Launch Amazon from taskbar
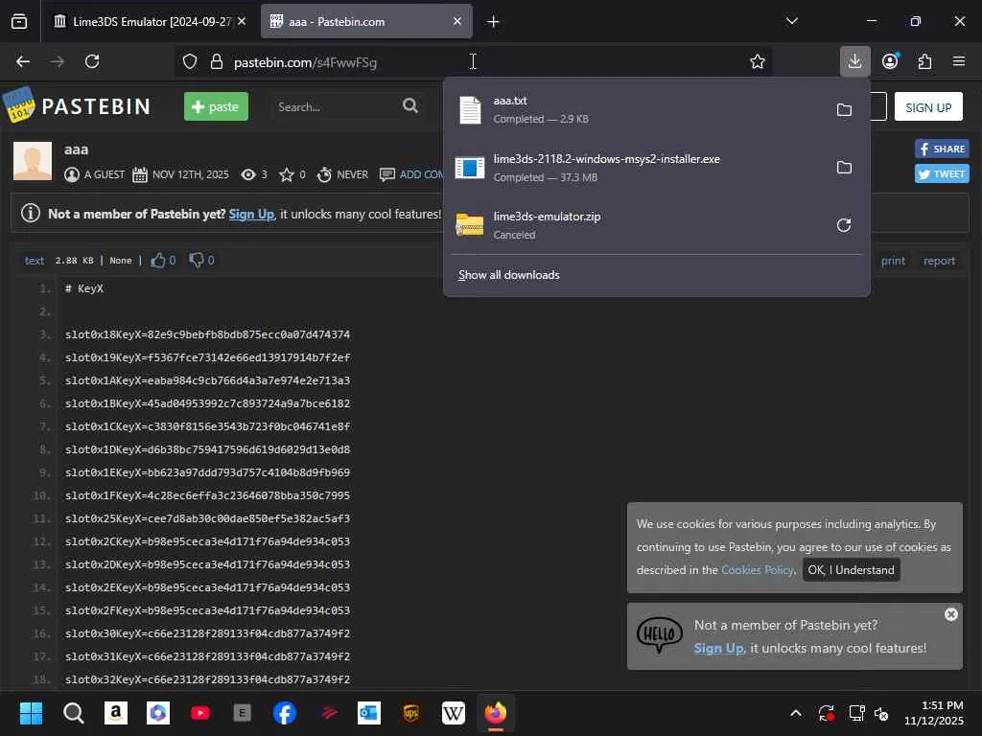 [116, 713]
